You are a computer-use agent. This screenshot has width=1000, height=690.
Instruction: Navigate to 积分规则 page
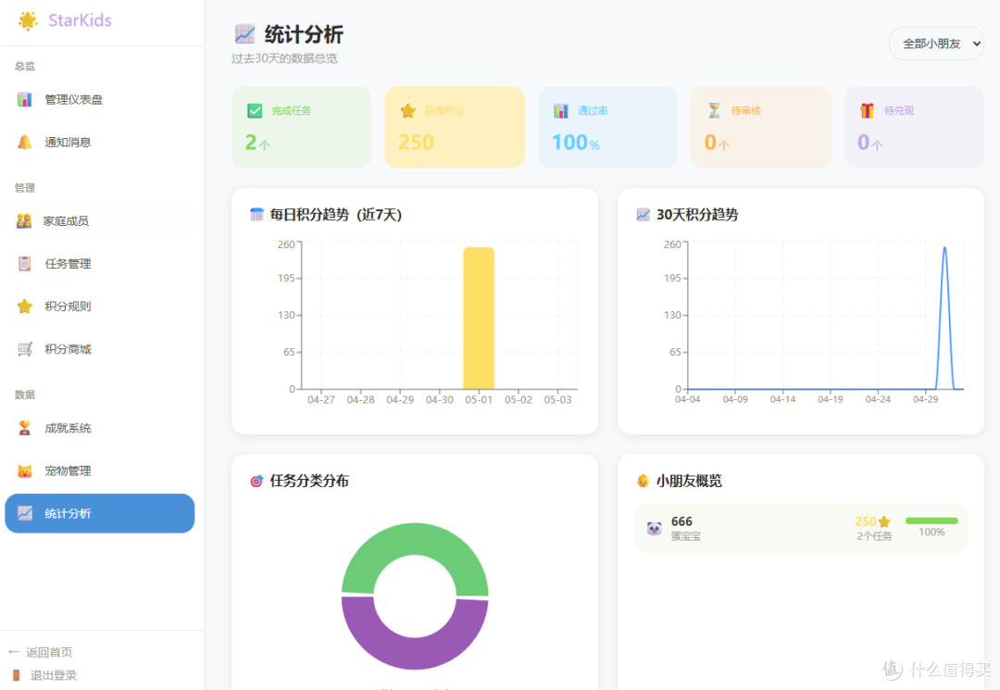99,306
